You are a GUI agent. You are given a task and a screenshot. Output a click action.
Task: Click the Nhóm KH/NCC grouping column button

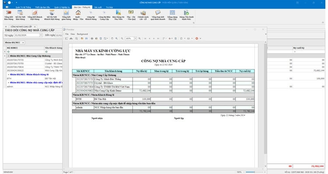(x=15, y=43)
